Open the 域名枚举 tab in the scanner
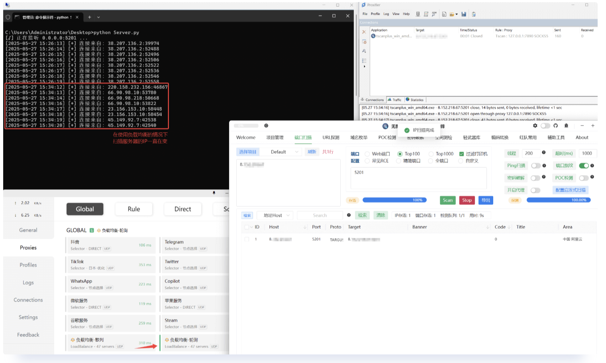This screenshot has height=363, width=606. point(359,137)
